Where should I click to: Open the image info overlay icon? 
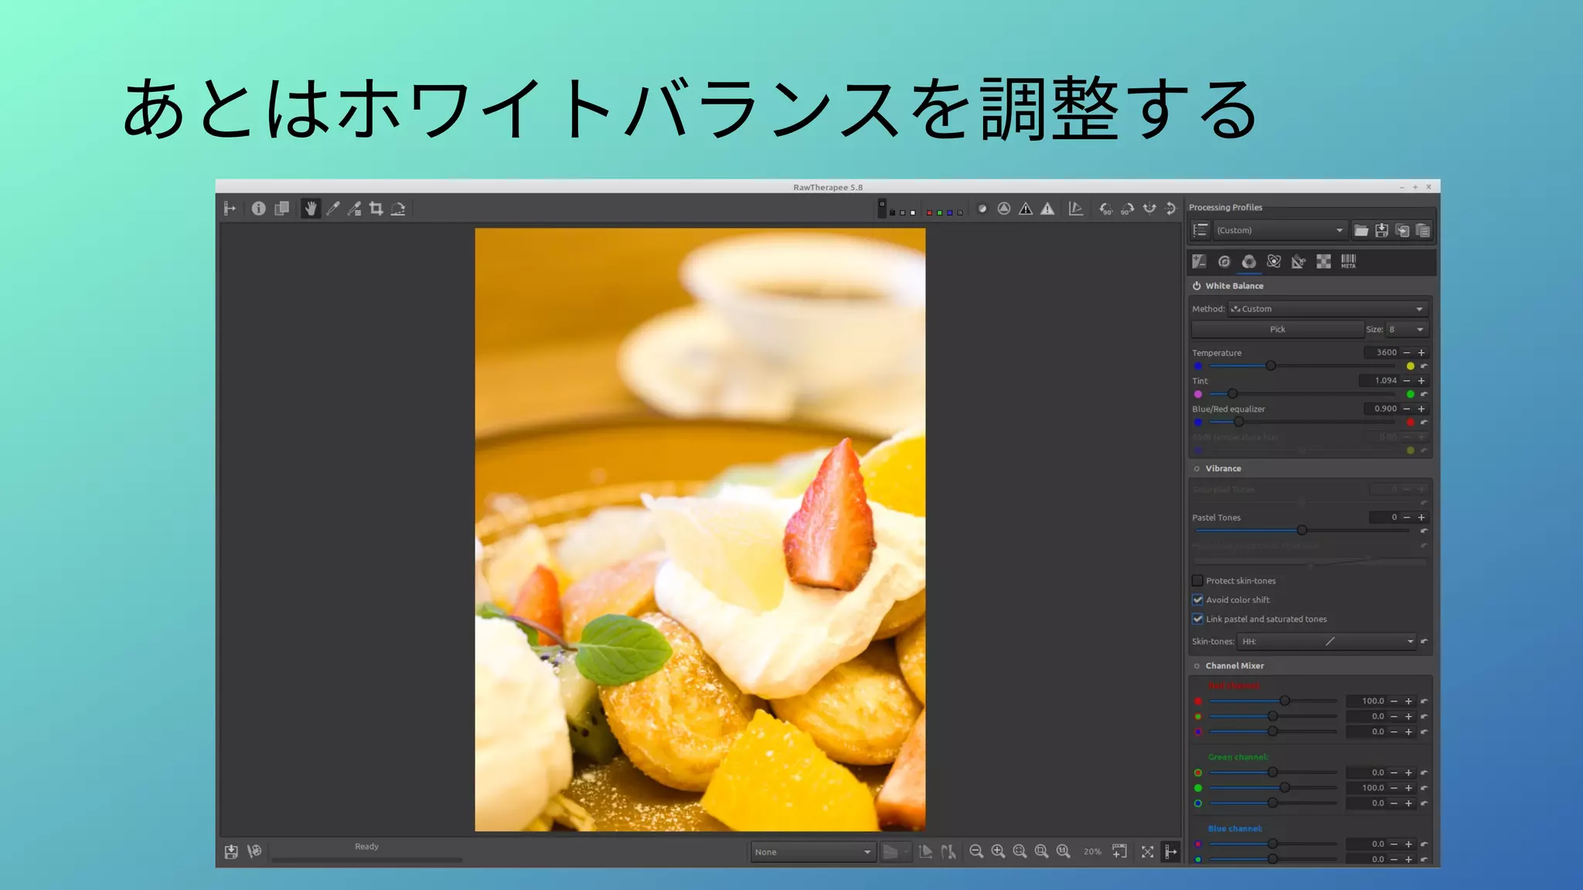click(x=259, y=209)
